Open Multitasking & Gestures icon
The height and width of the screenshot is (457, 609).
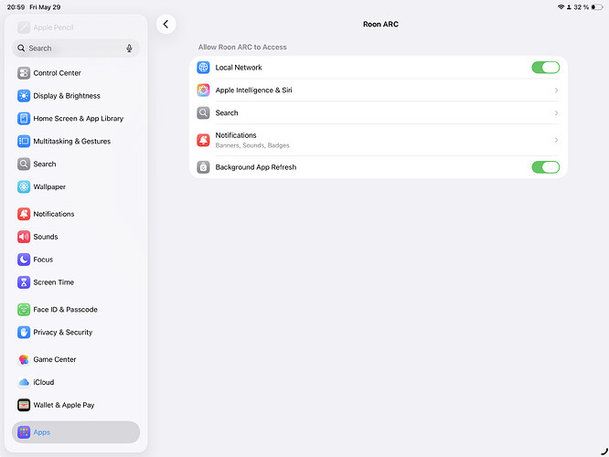24,142
